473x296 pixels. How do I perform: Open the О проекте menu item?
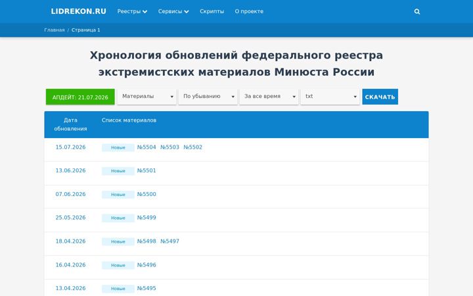(249, 11)
